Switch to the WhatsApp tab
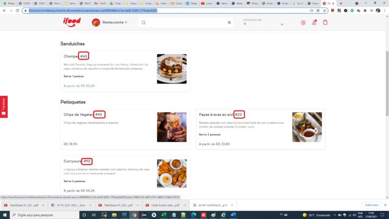 9,3
